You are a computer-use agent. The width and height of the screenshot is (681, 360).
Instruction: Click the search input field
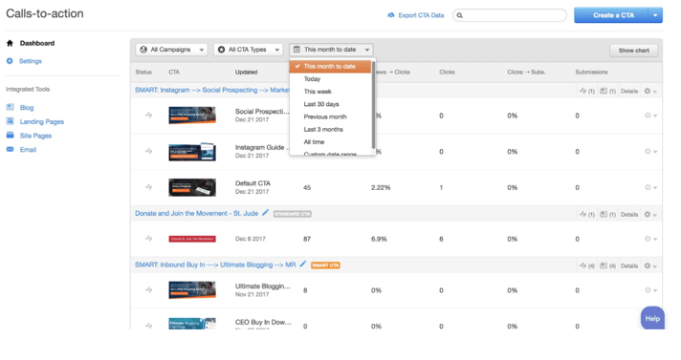click(510, 15)
